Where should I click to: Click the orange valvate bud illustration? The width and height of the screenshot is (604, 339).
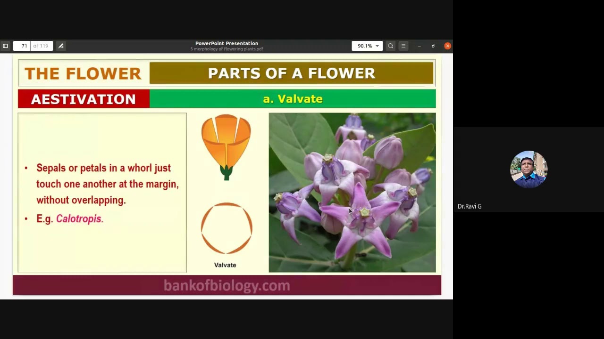226,147
